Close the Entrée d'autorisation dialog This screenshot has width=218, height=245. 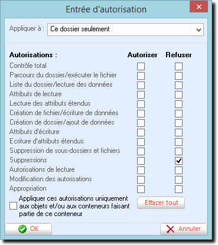click(x=199, y=6)
